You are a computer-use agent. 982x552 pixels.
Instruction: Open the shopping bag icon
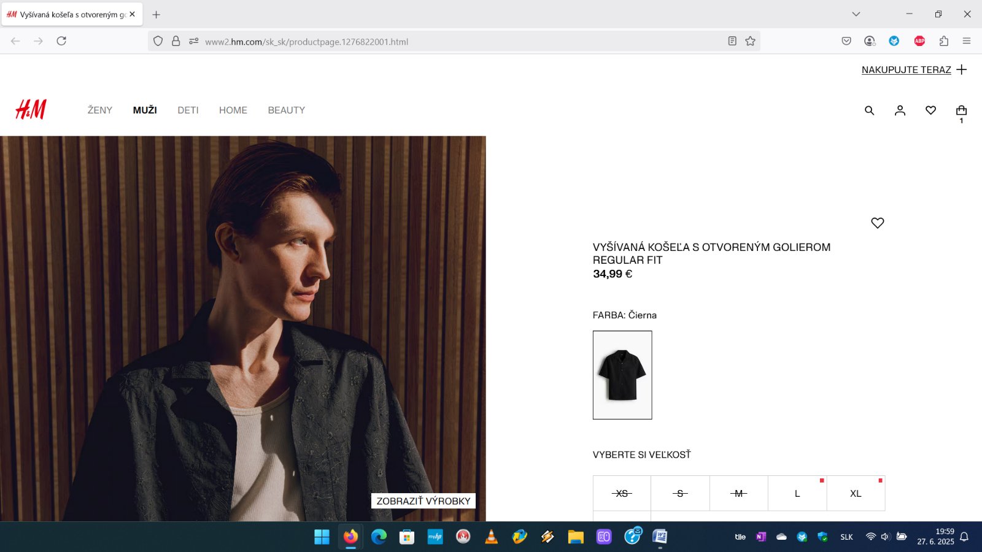click(961, 111)
